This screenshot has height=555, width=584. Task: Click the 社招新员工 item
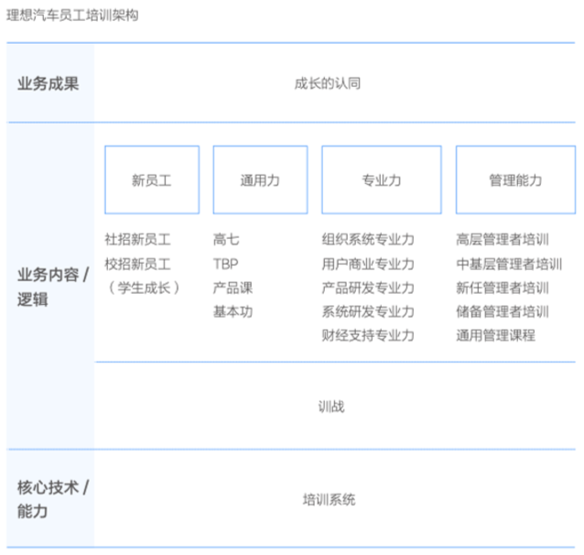pos(138,239)
